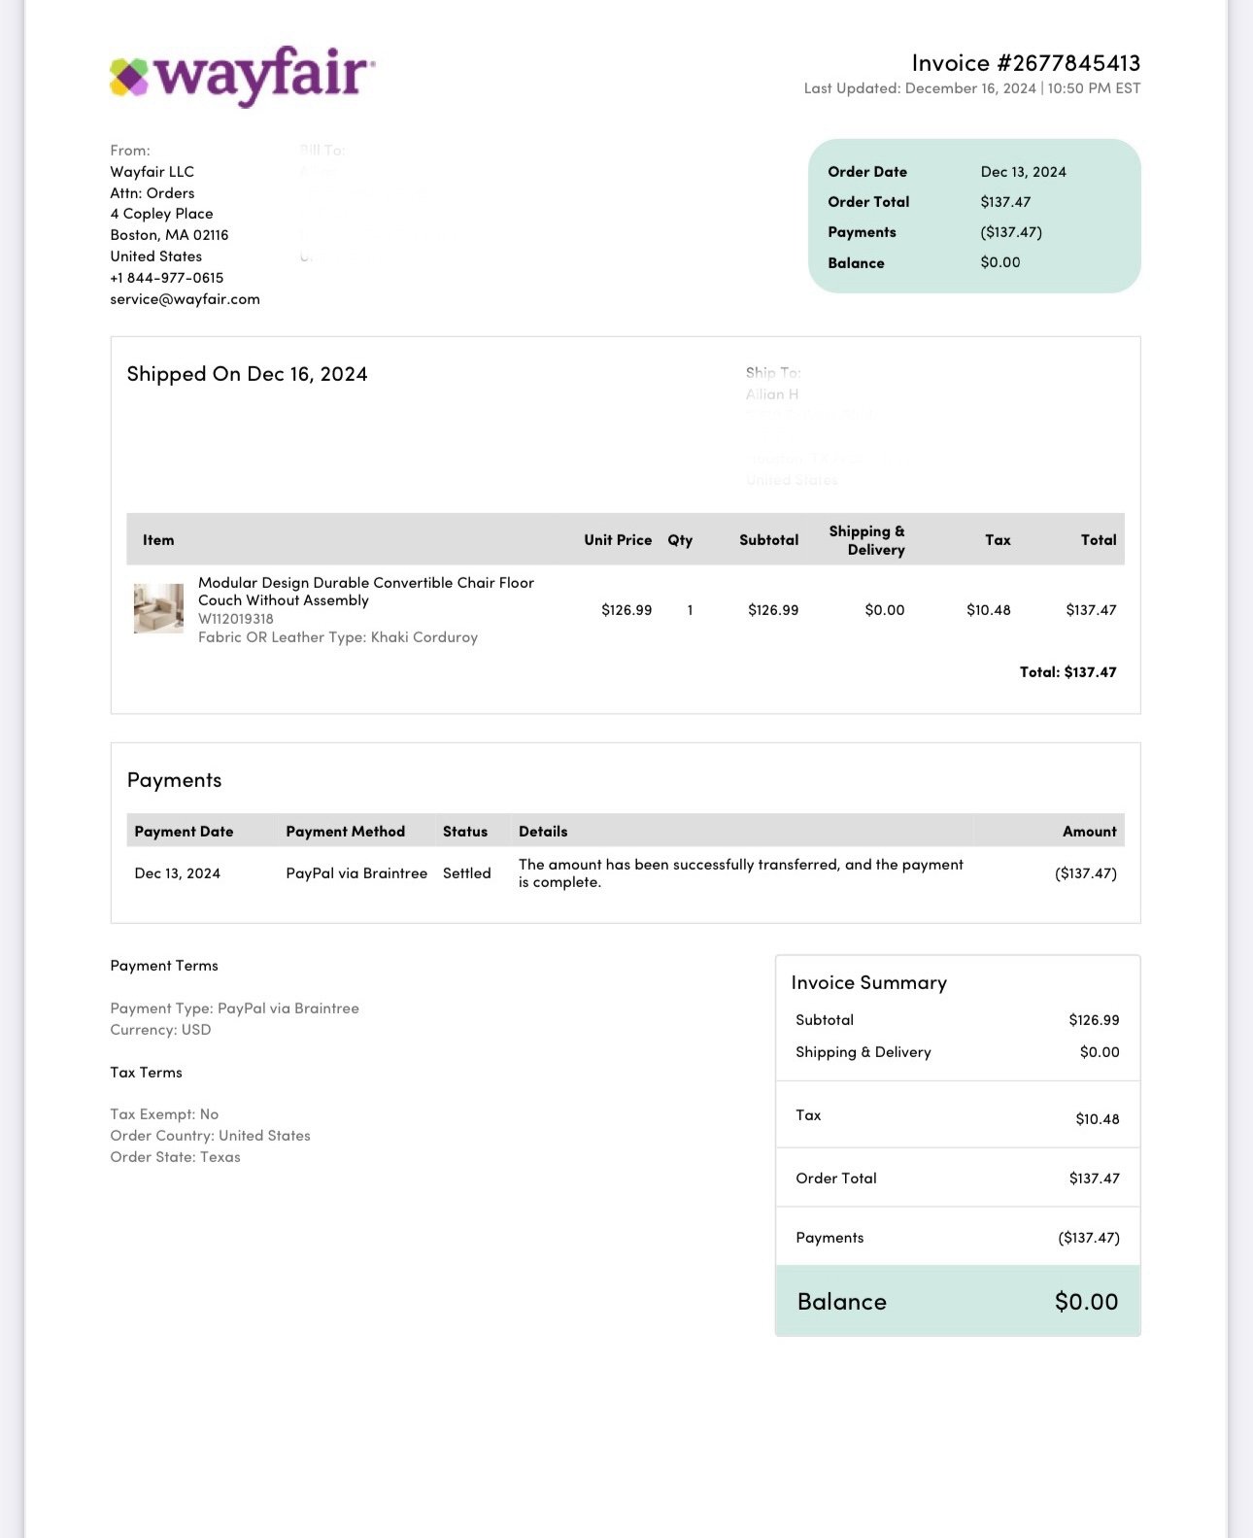Click the Status column header
The width and height of the screenshot is (1253, 1538).
(x=465, y=832)
